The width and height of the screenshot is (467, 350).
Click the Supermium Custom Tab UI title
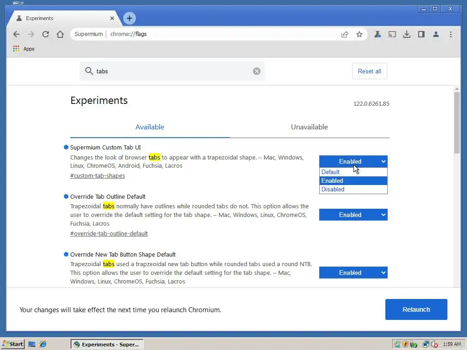click(x=105, y=147)
